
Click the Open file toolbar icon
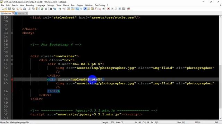[x=6, y=9]
